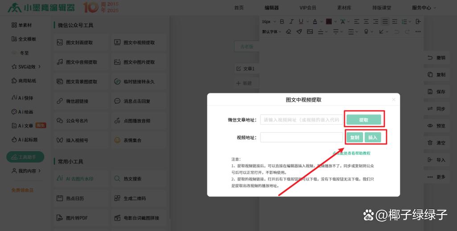Open the 表情集合 tool
The image size is (457, 231).
tap(139, 140)
